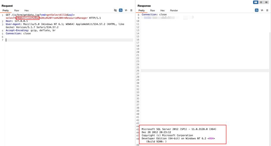Viewport: 271px width, 146px height.
Task: Select top-bottom stacked layout icon
Action: [261, 2]
